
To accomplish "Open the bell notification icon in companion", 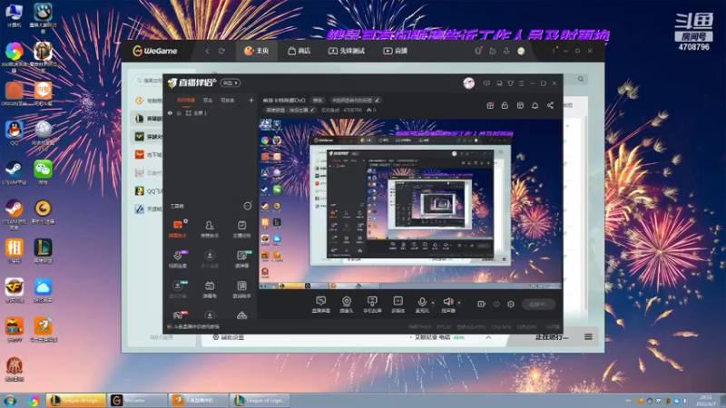I will click(x=535, y=105).
